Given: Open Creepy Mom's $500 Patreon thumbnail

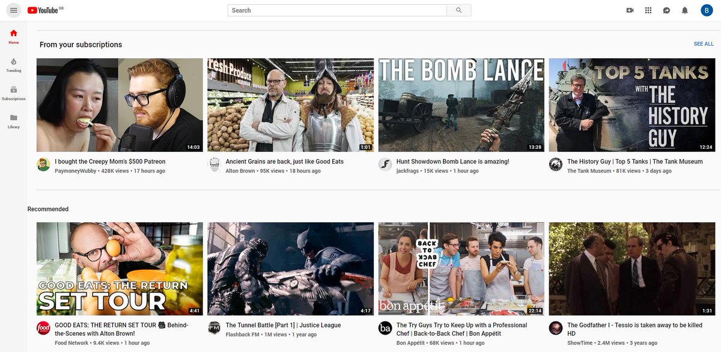Looking at the screenshot, I should pyautogui.click(x=120, y=105).
